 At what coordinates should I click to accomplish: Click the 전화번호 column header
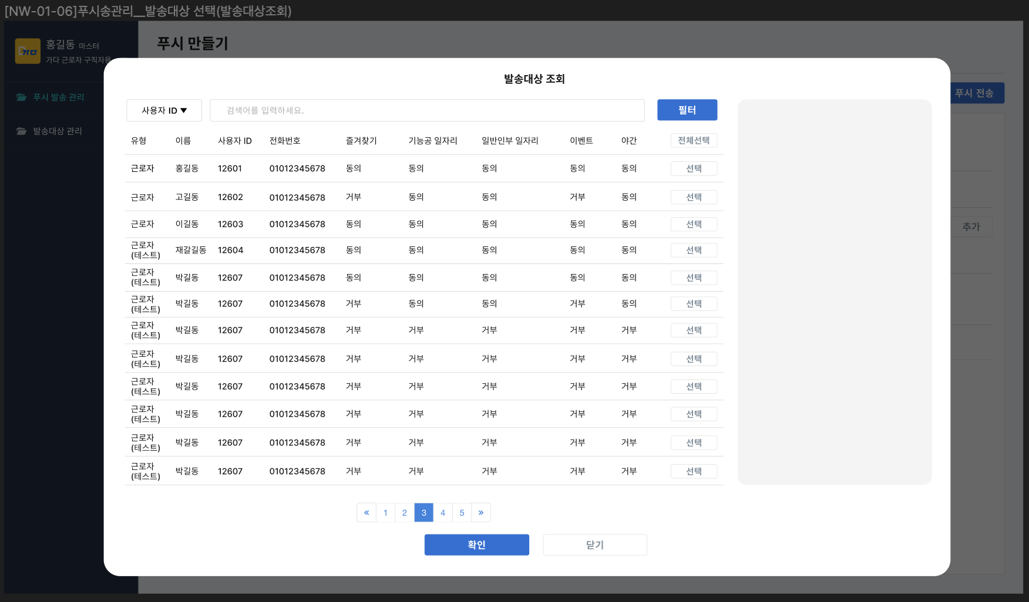tap(285, 141)
